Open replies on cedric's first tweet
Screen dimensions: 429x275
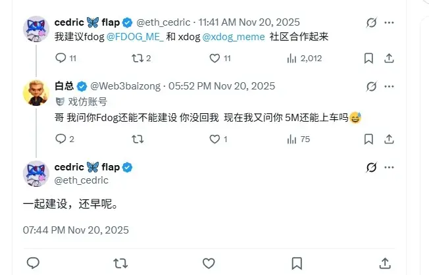(66, 58)
